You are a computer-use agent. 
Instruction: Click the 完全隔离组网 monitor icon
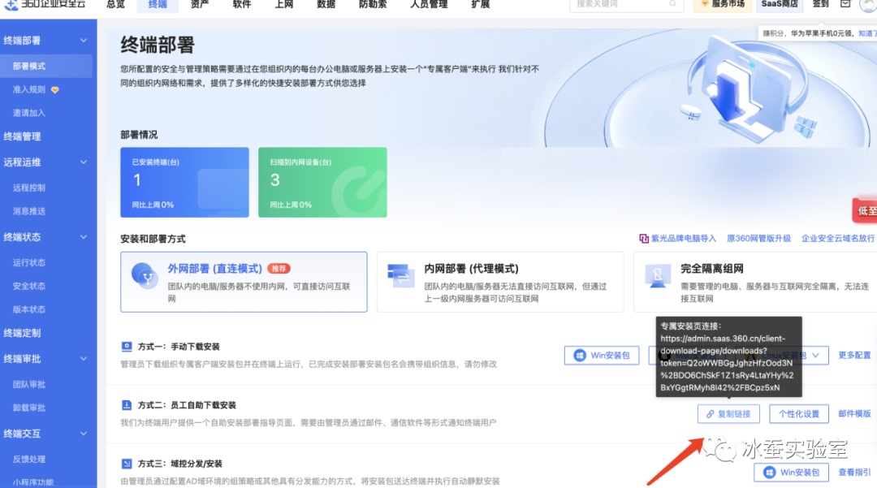657,275
